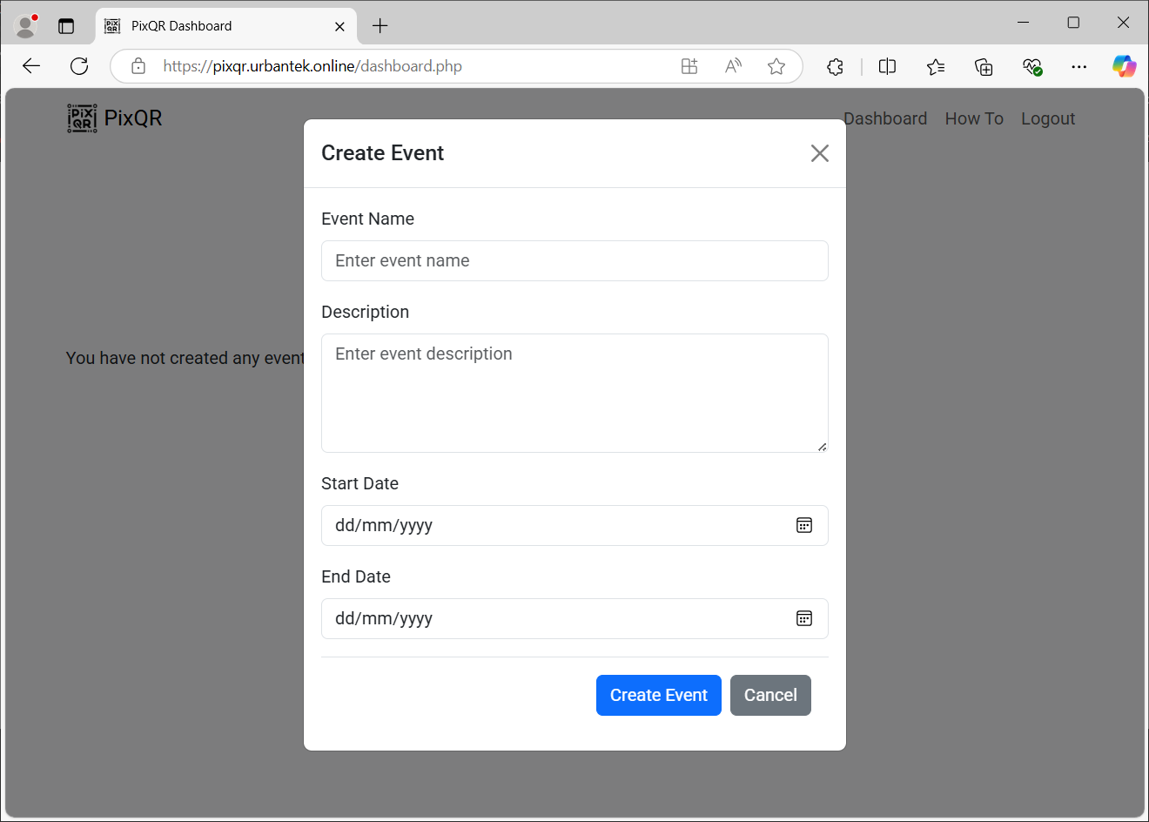This screenshot has height=822, width=1149.
Task: Click the Enter event name field
Action: (574, 260)
